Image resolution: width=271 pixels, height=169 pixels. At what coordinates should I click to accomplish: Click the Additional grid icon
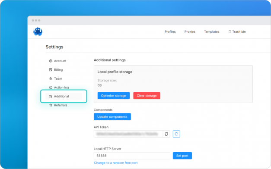click(x=51, y=96)
